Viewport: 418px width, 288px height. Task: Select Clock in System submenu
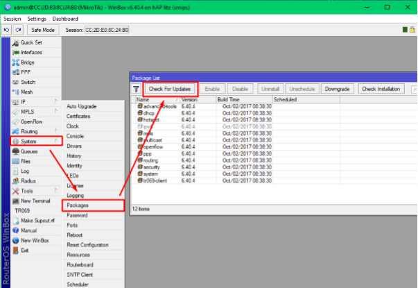(94, 126)
